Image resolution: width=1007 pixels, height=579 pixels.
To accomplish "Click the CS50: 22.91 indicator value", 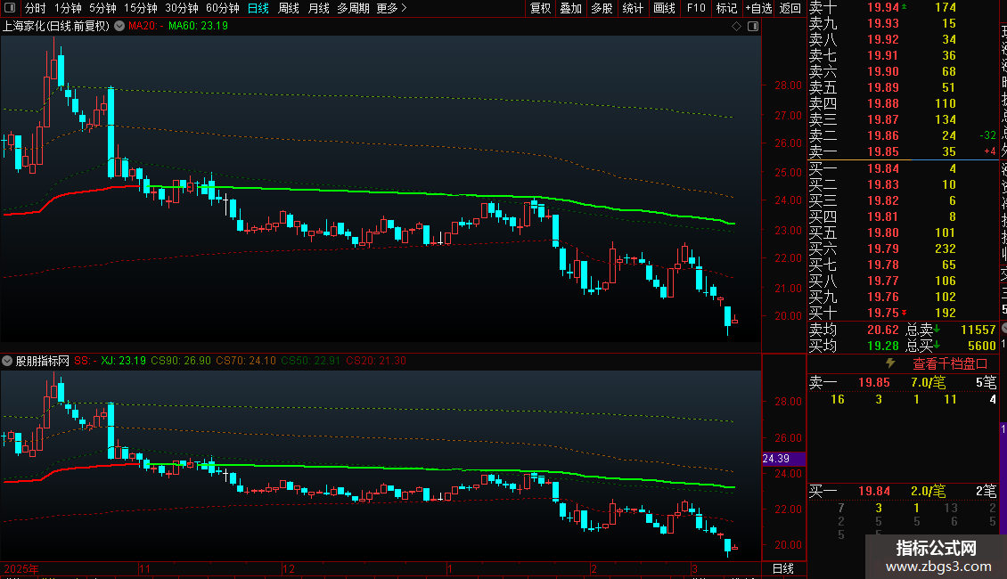I will (x=310, y=361).
